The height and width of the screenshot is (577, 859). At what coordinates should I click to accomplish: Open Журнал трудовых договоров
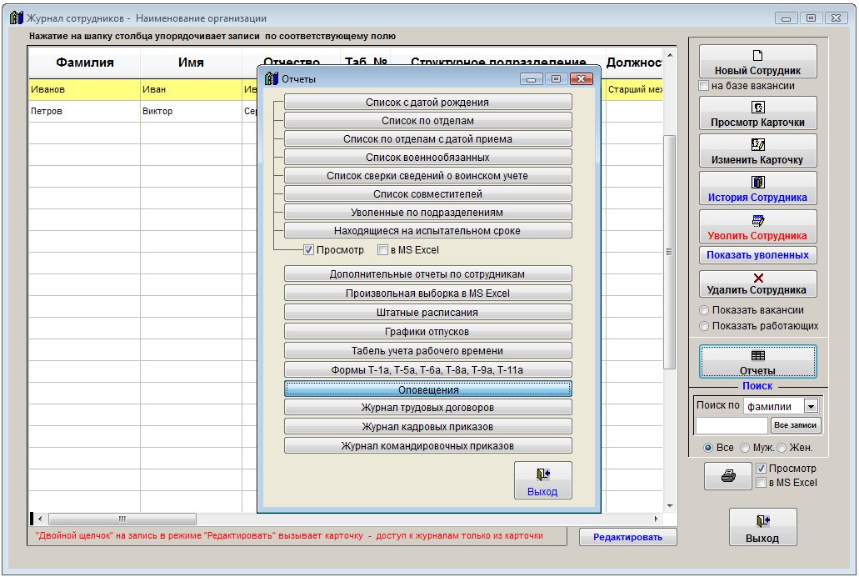pyautogui.click(x=428, y=408)
